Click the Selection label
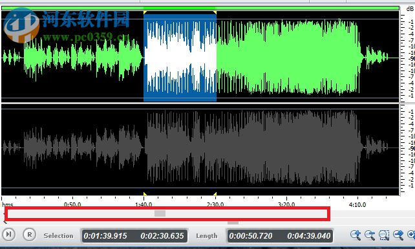Image resolution: width=415 pixels, height=249 pixels. (58, 236)
